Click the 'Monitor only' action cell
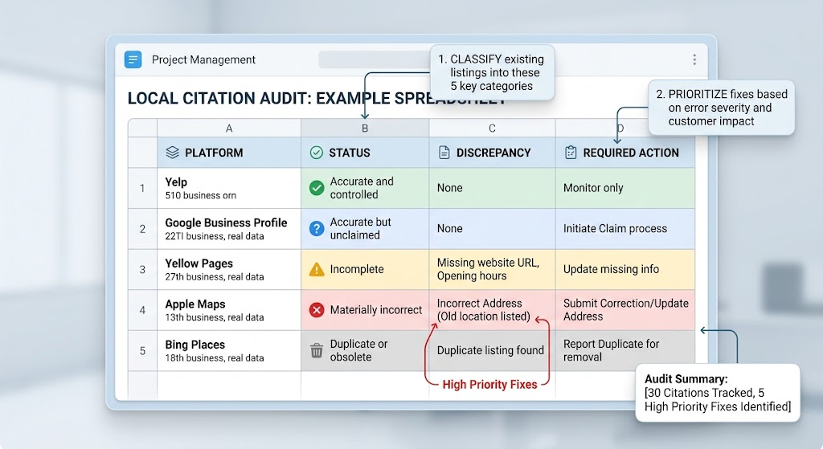The width and height of the screenshot is (823, 449). 624,188
